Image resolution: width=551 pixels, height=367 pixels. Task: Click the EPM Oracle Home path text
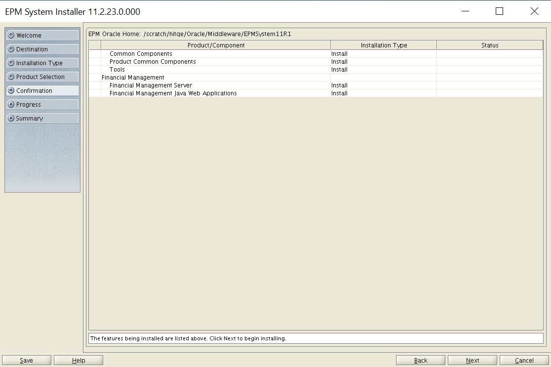190,34
